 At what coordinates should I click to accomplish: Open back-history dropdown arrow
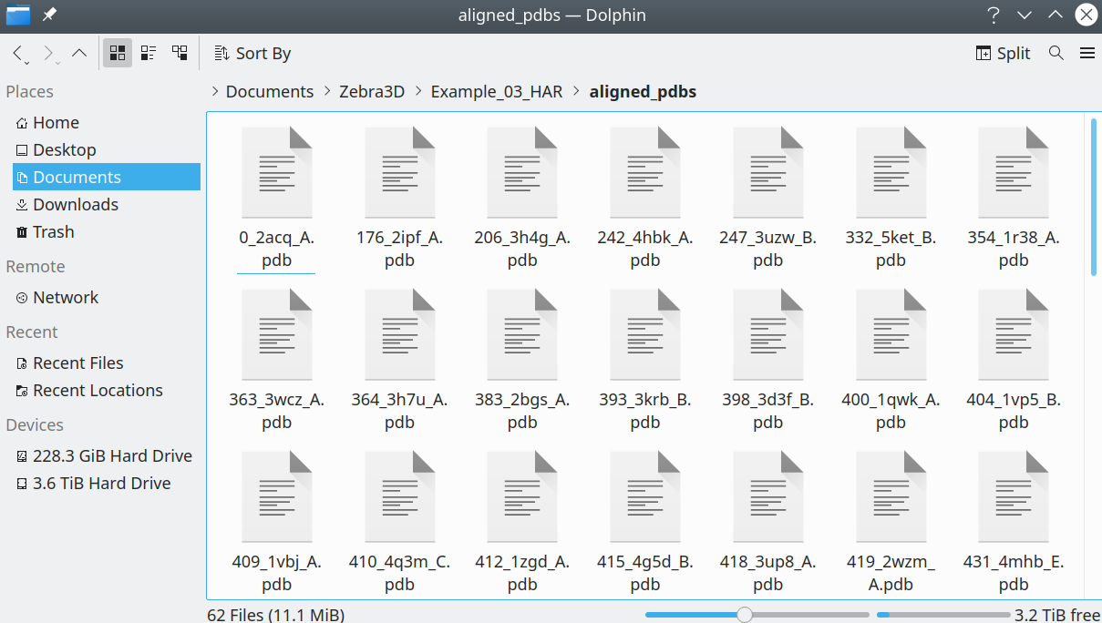[x=27, y=62]
